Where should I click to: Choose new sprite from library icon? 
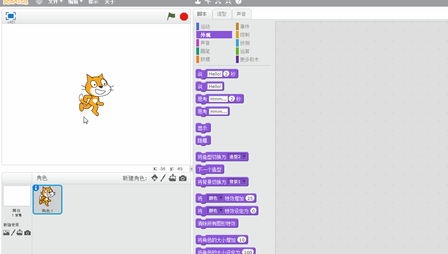click(155, 178)
